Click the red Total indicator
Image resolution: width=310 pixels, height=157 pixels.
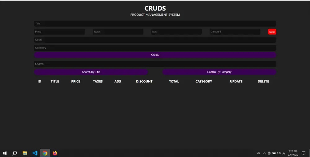(x=272, y=32)
